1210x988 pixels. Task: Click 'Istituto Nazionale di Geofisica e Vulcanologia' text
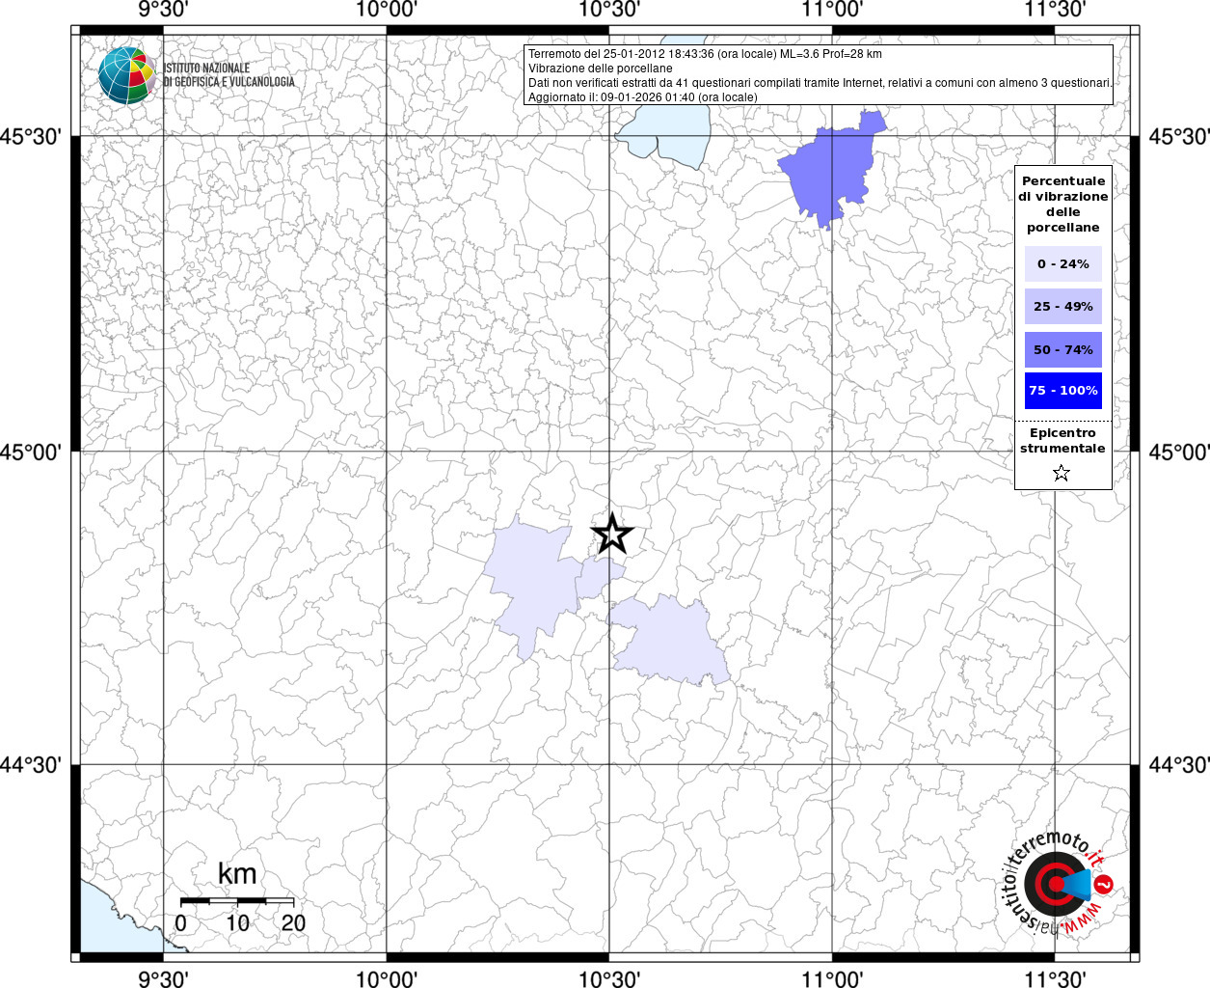click(229, 75)
